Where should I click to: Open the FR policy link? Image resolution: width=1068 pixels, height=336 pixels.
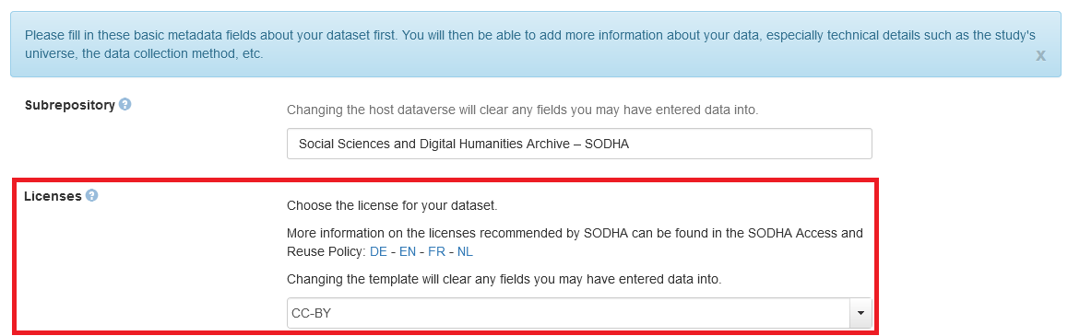click(x=436, y=251)
